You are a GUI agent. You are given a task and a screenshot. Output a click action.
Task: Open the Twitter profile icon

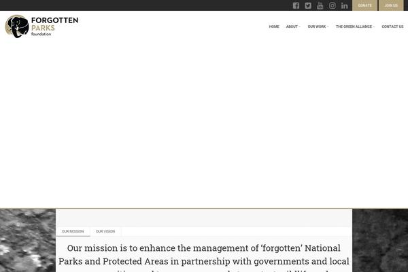[308, 5]
